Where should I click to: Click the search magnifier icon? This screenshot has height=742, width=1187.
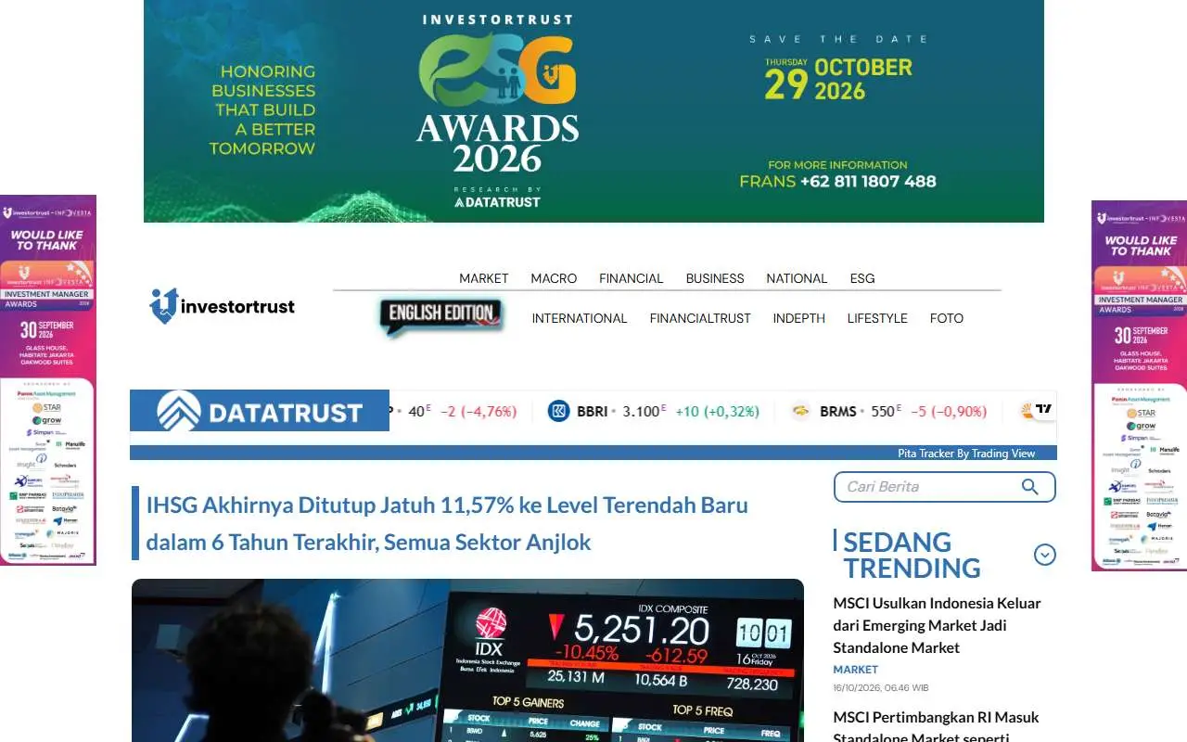tap(1029, 487)
